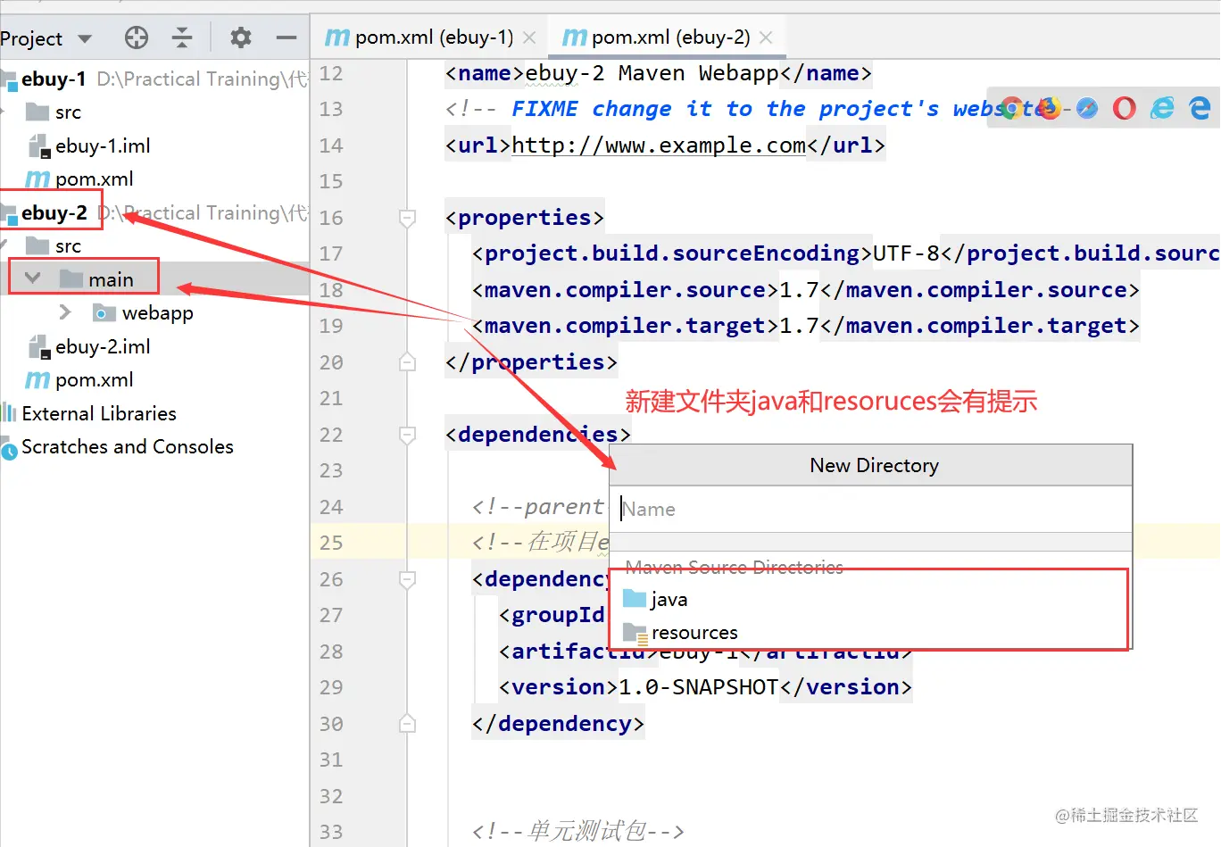
Task: Select External Libraries node
Action: [x=99, y=413]
